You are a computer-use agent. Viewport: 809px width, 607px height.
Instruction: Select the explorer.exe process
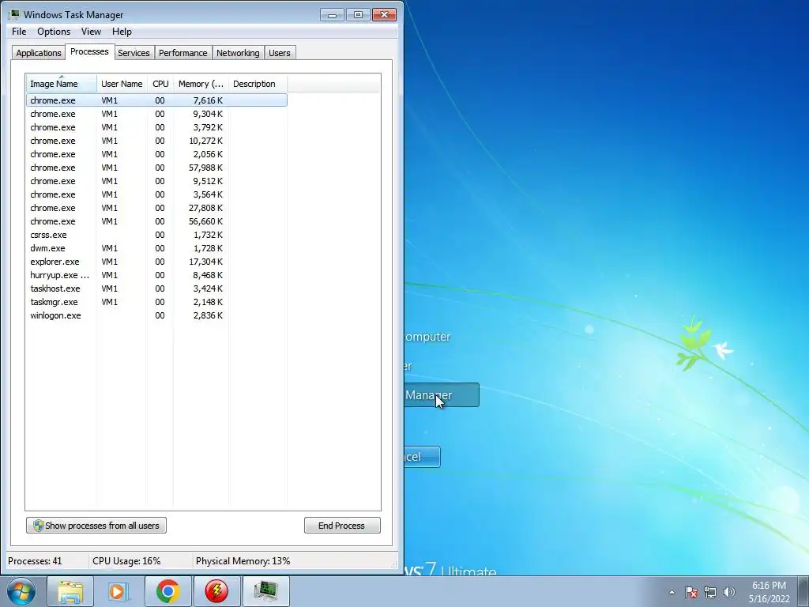pyautogui.click(x=156, y=261)
